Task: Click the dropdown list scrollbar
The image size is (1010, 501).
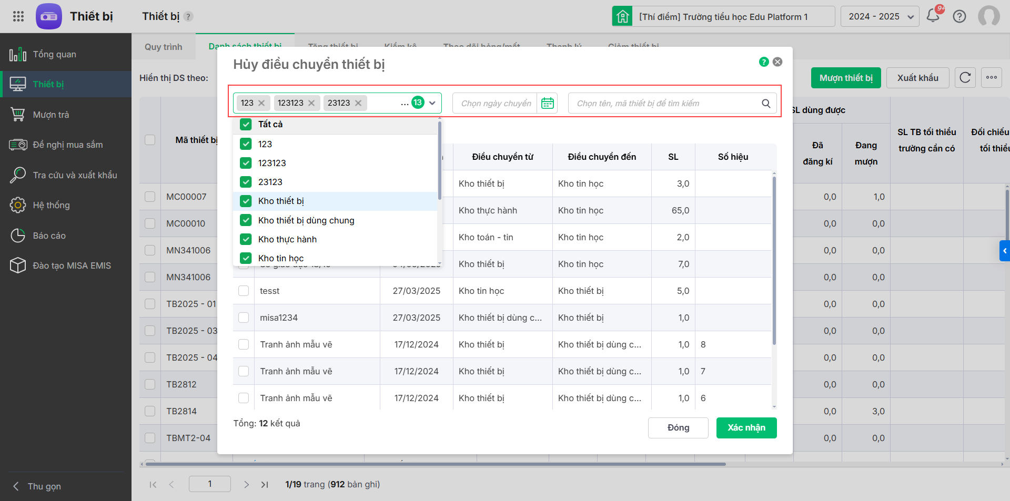Action: [x=439, y=161]
